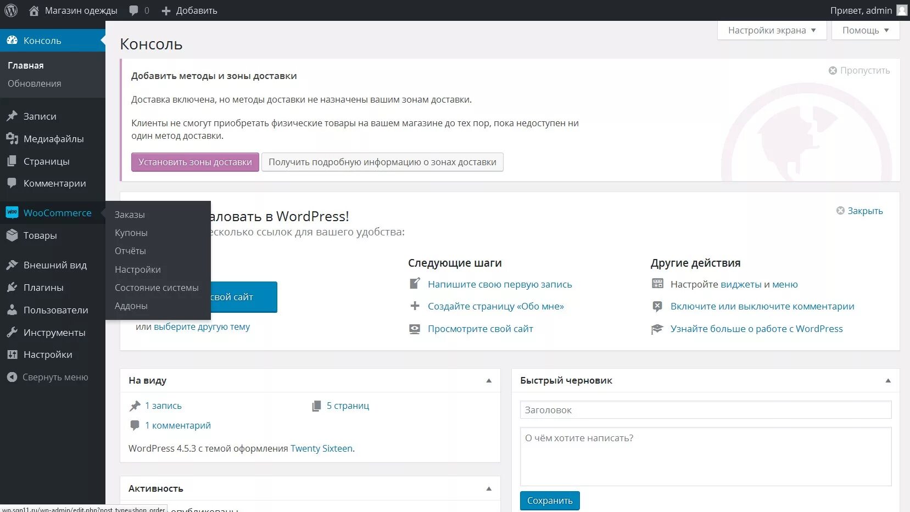
Task: Open Заказы in WooCommerce submenu
Action: pos(130,215)
